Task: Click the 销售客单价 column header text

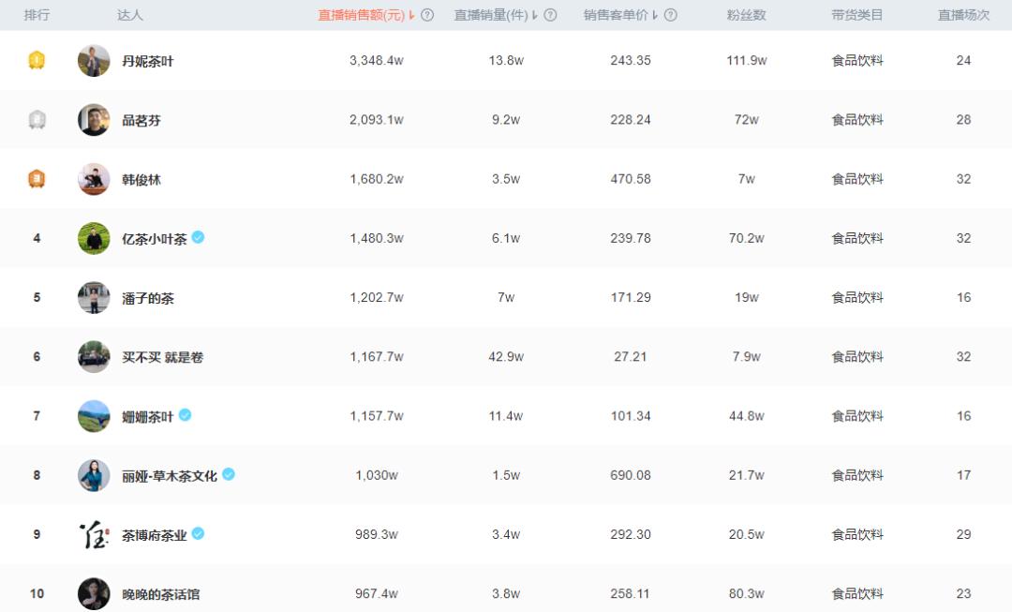Action: click(616, 15)
